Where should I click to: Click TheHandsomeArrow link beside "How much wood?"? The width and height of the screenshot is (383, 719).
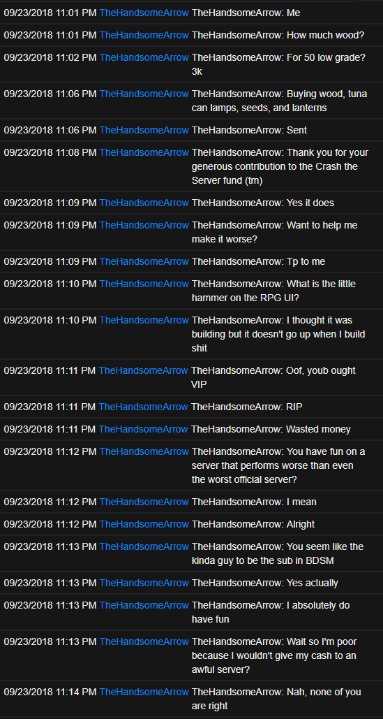tap(144, 35)
